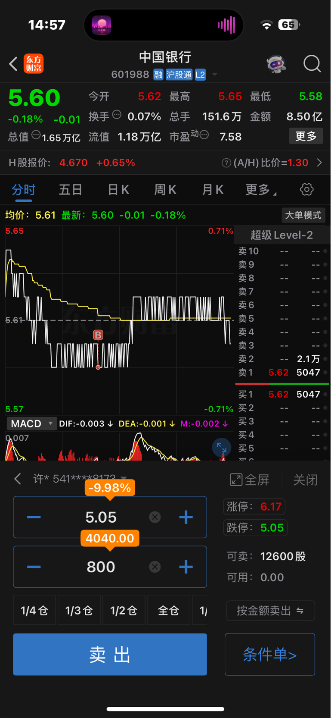The width and height of the screenshot is (331, 718).
Task: Open 条件单 conditional order
Action: pos(270,654)
